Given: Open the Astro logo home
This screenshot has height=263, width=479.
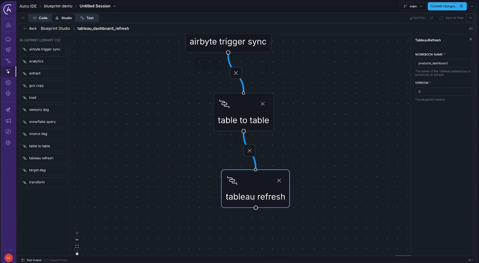Looking at the screenshot, I should 8,9.
